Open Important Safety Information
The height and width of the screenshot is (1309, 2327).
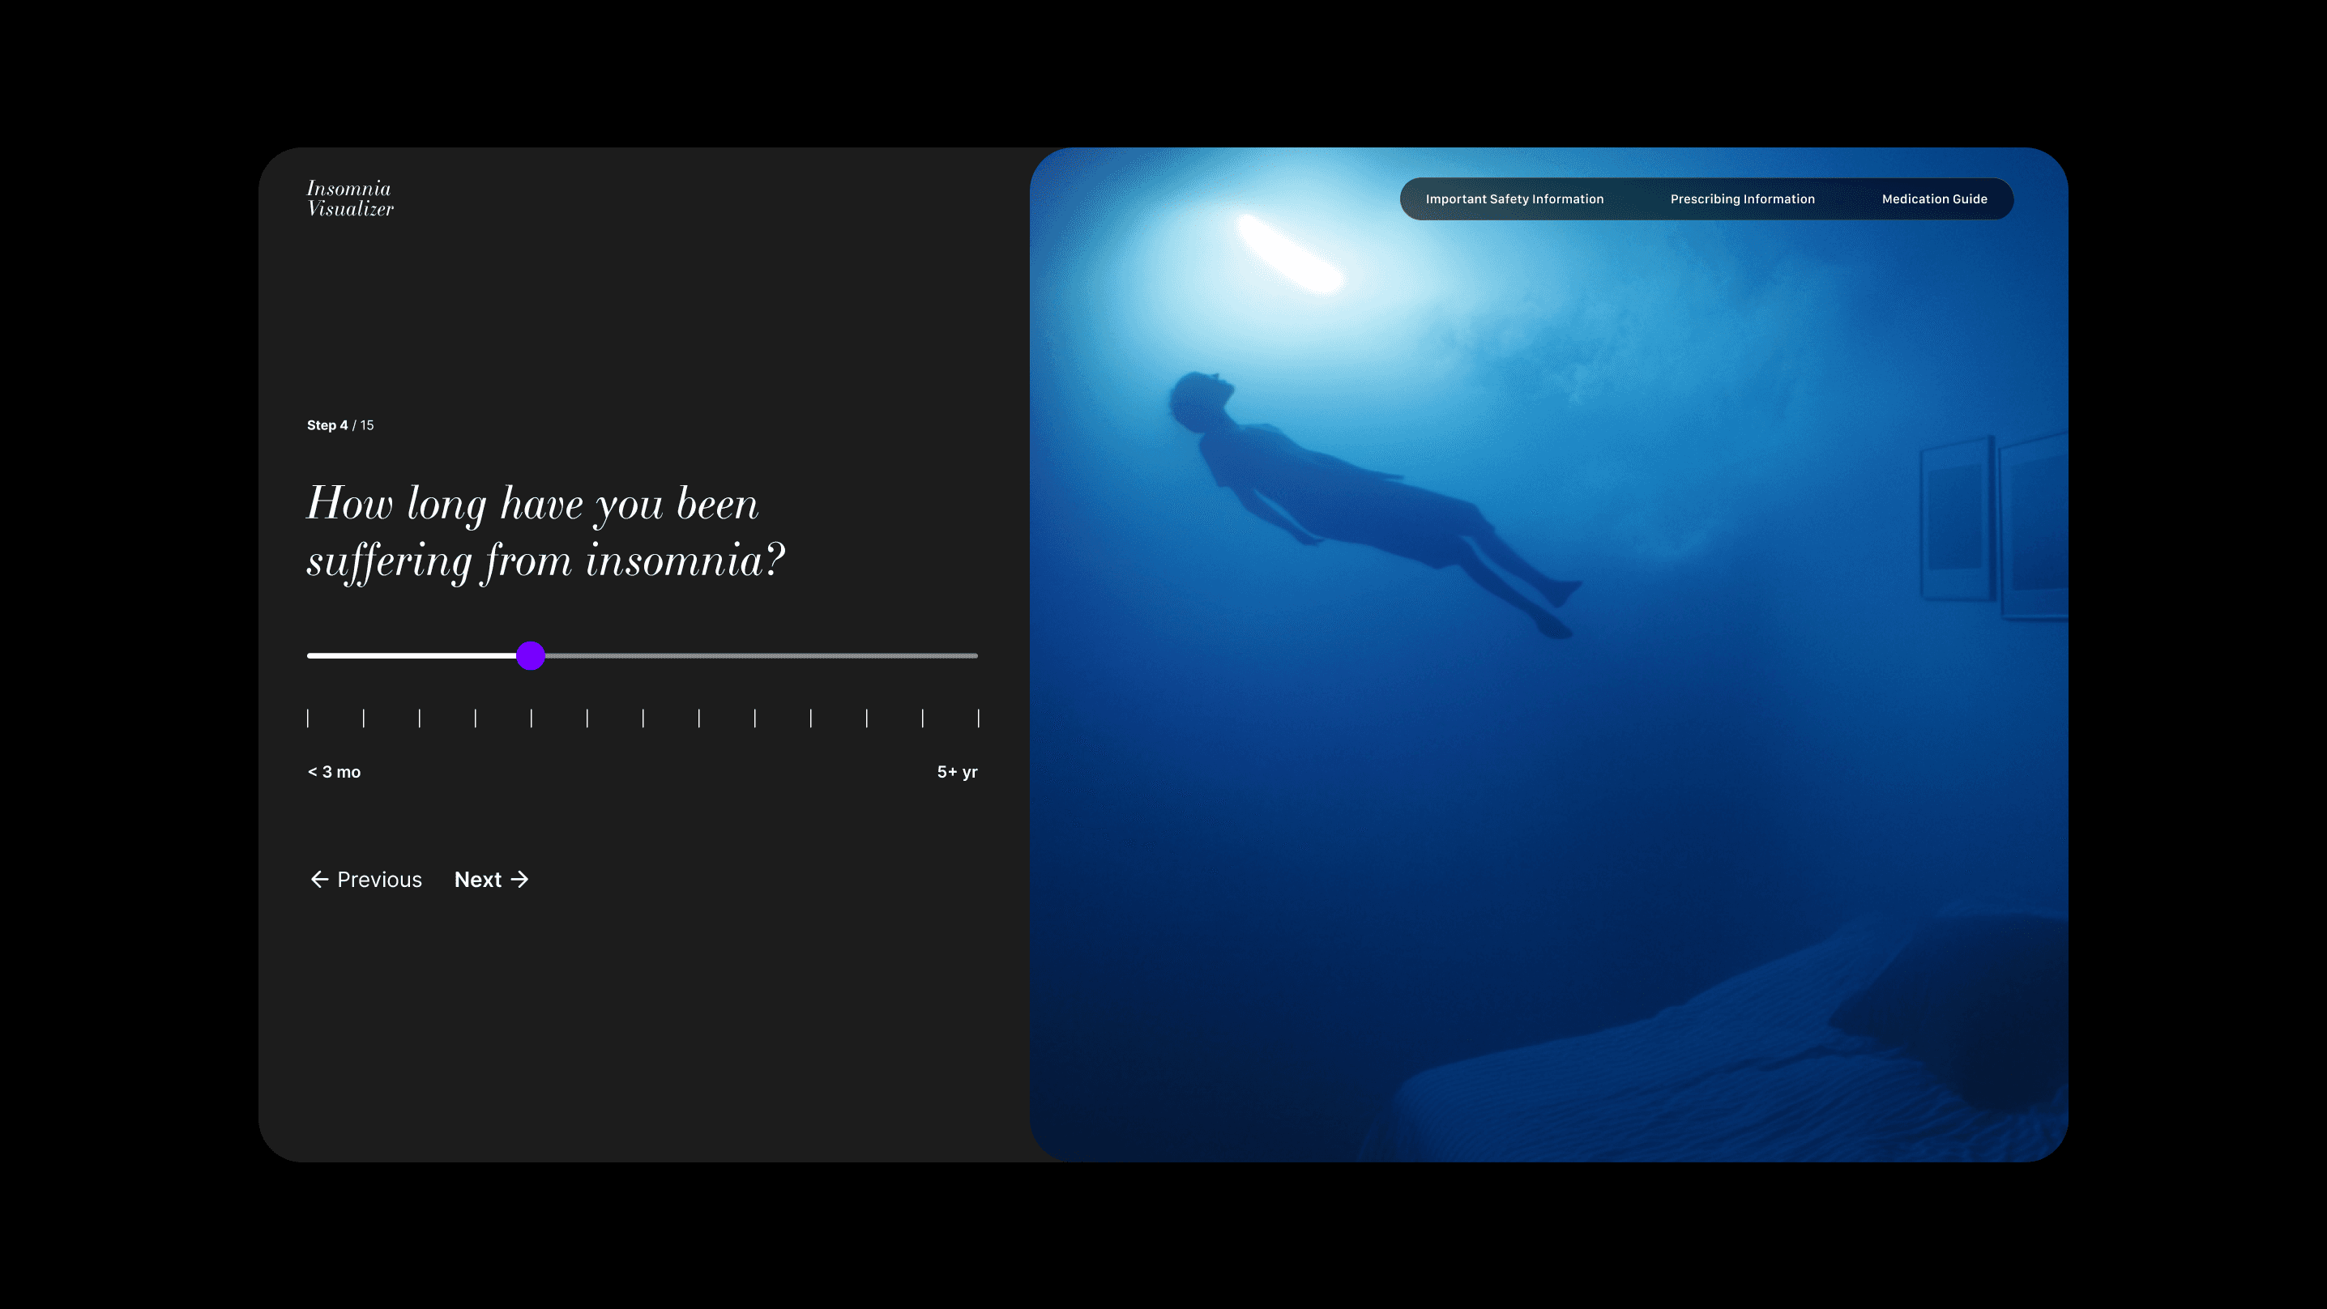[x=1514, y=198]
